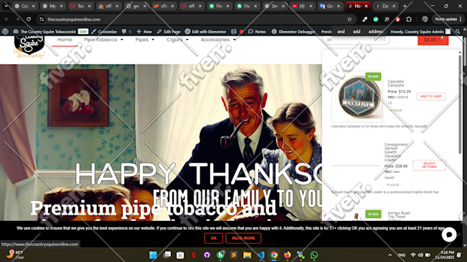This screenshot has height=262, width=467.
Task: Open the color picker eyedropper extension
Action: [x=365, y=19]
